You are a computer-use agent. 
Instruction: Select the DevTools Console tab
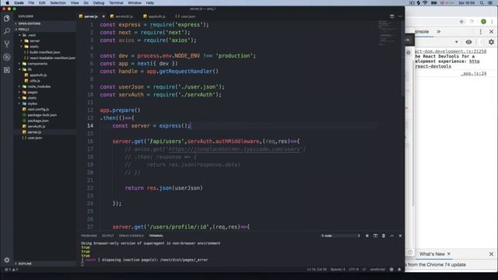point(422,32)
